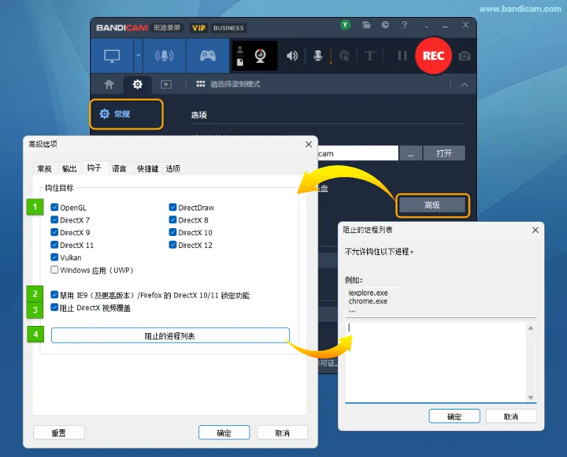
Task: Click 高级 advanced button
Action: 432,205
